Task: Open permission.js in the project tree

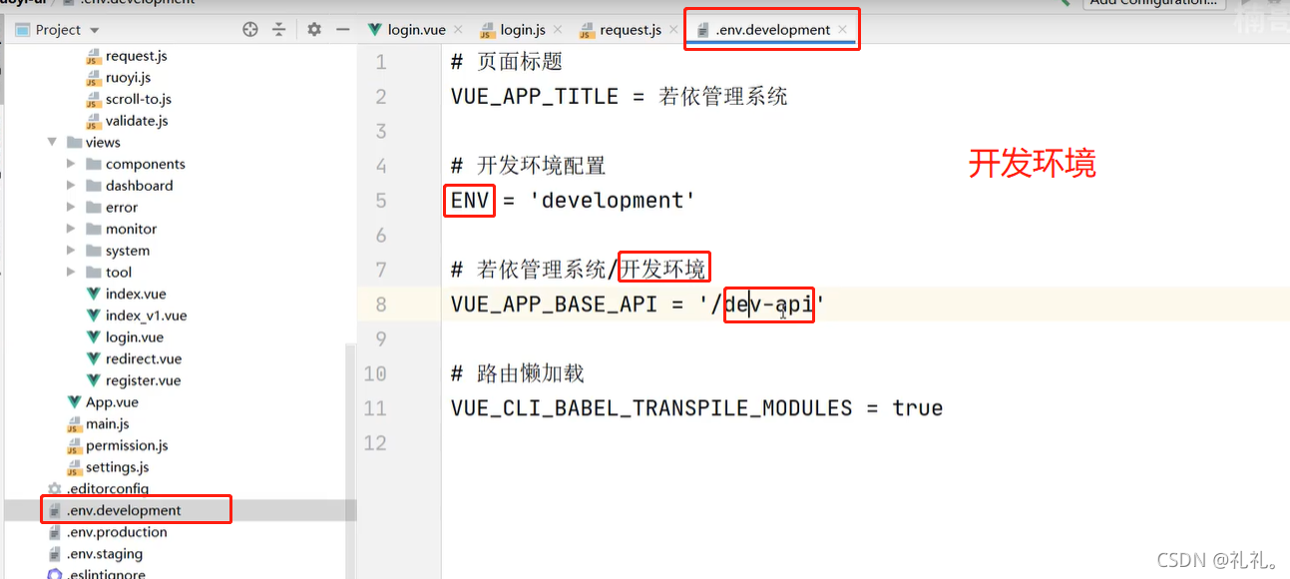Action: [127, 445]
